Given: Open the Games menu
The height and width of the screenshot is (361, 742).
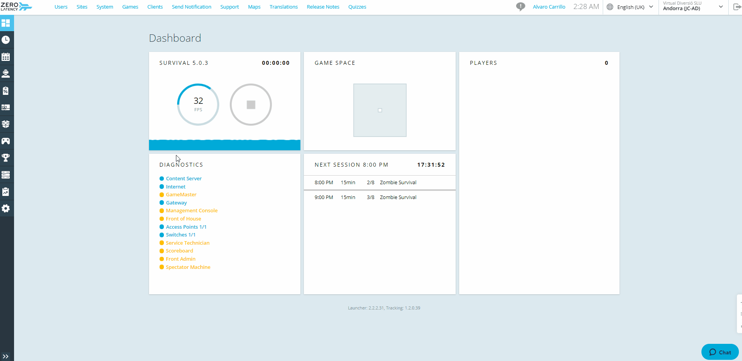Looking at the screenshot, I should point(130,7).
